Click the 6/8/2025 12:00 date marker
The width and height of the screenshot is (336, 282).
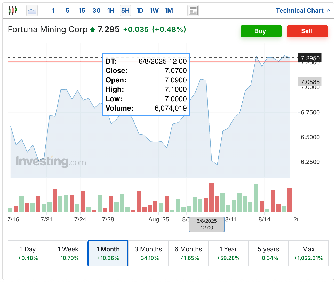(x=207, y=224)
